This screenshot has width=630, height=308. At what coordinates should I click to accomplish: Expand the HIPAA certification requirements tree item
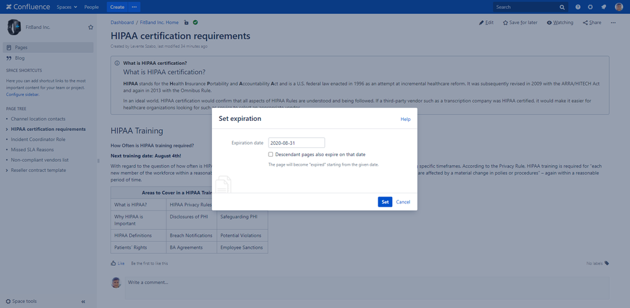click(x=7, y=129)
